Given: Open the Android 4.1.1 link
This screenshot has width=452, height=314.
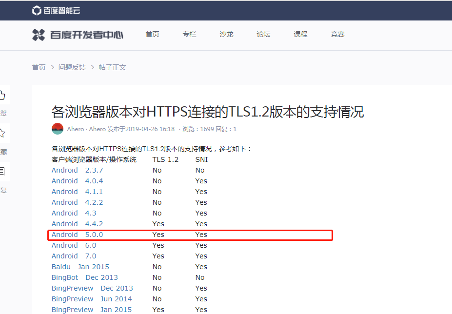Looking at the screenshot, I should click(77, 192).
